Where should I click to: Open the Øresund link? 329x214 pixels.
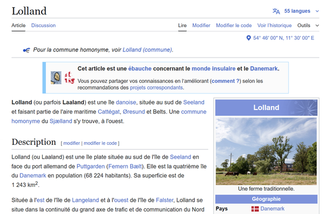pyautogui.click(x=133, y=112)
